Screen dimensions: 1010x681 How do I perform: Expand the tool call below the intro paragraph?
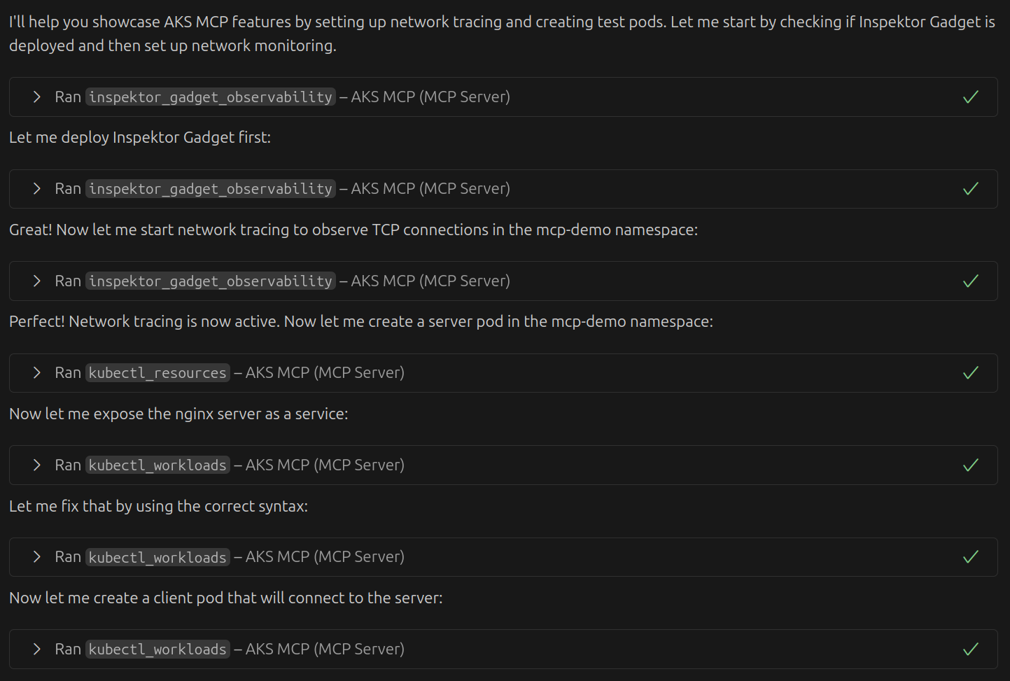(37, 97)
